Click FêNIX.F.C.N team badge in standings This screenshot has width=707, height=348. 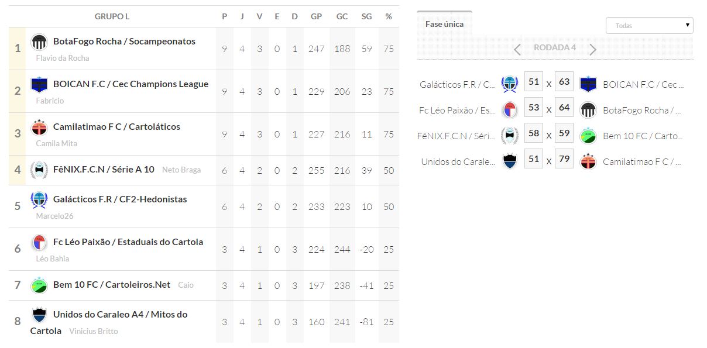(x=39, y=170)
